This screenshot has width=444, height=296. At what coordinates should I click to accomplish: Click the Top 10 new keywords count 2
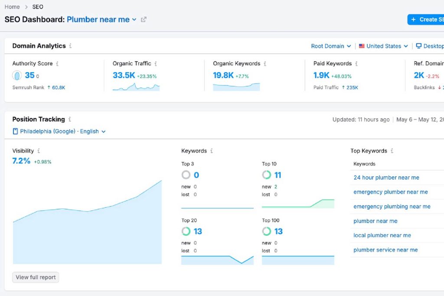275,187
